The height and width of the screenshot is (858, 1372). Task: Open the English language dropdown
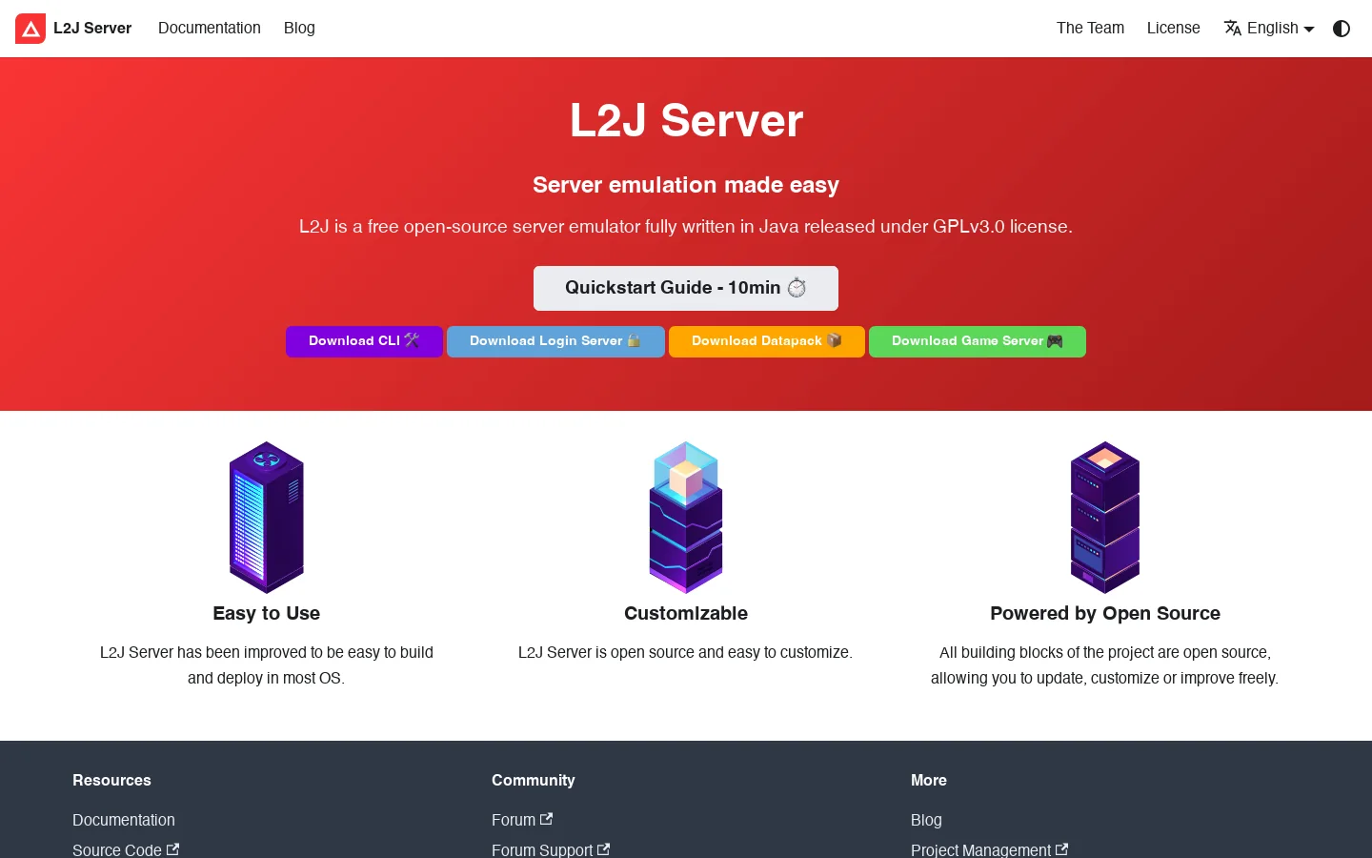tap(1269, 29)
